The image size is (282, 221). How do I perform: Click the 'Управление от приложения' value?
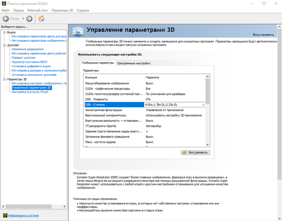point(164,110)
